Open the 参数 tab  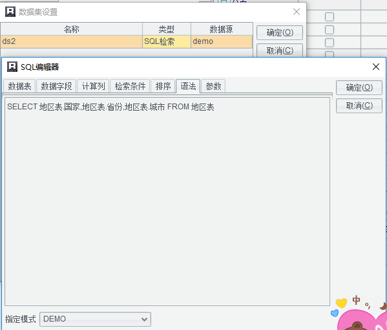(x=213, y=86)
